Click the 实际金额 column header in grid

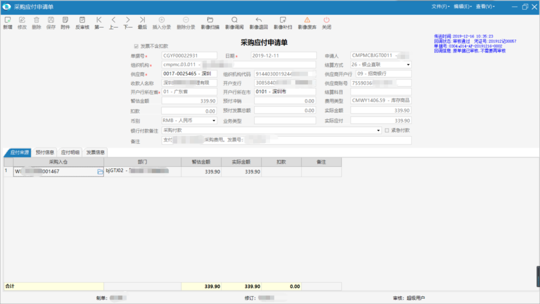coord(241,162)
